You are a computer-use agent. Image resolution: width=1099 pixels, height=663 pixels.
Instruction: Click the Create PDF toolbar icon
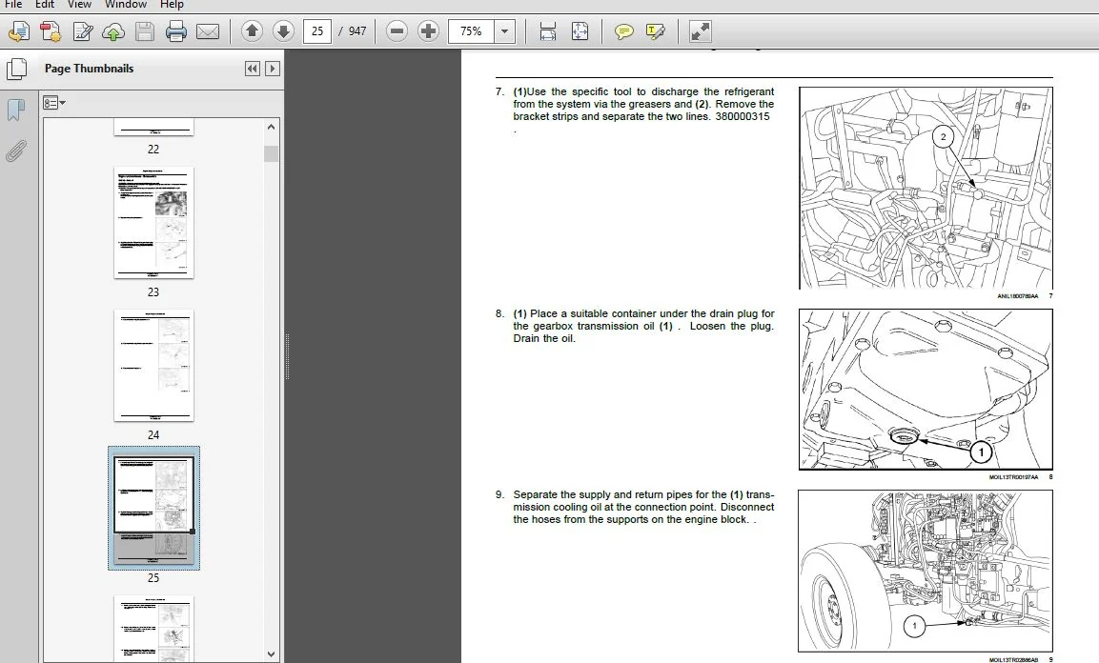(x=51, y=31)
